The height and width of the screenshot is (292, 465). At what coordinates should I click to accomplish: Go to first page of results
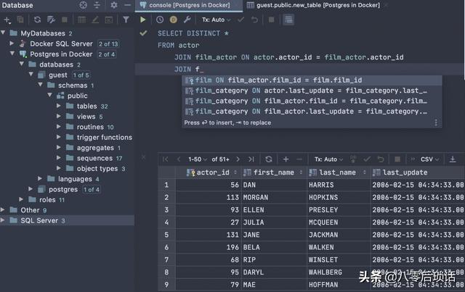click(x=165, y=159)
